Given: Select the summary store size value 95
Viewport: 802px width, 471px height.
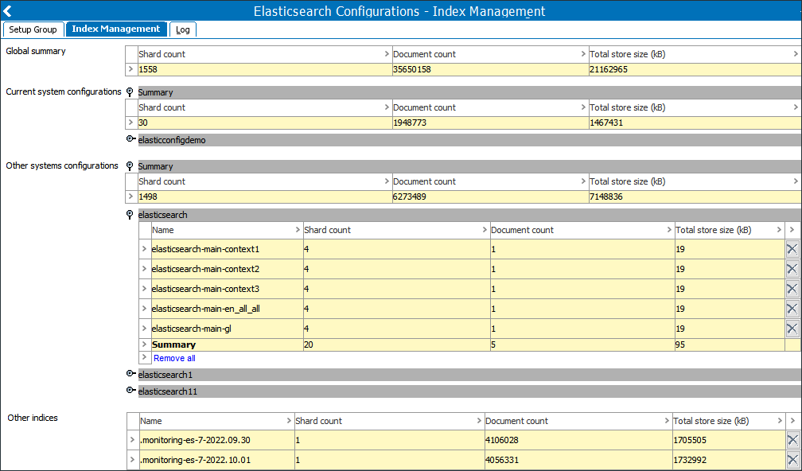Looking at the screenshot, I should coord(730,344).
